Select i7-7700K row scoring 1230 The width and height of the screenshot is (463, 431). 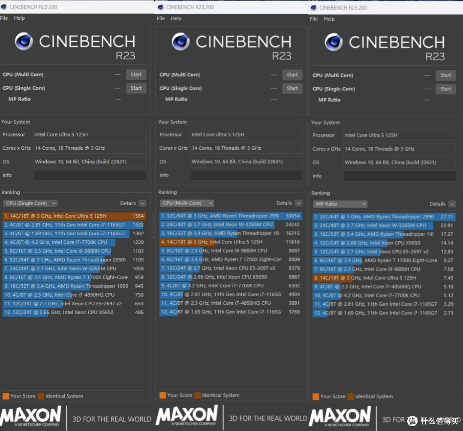[74, 243]
